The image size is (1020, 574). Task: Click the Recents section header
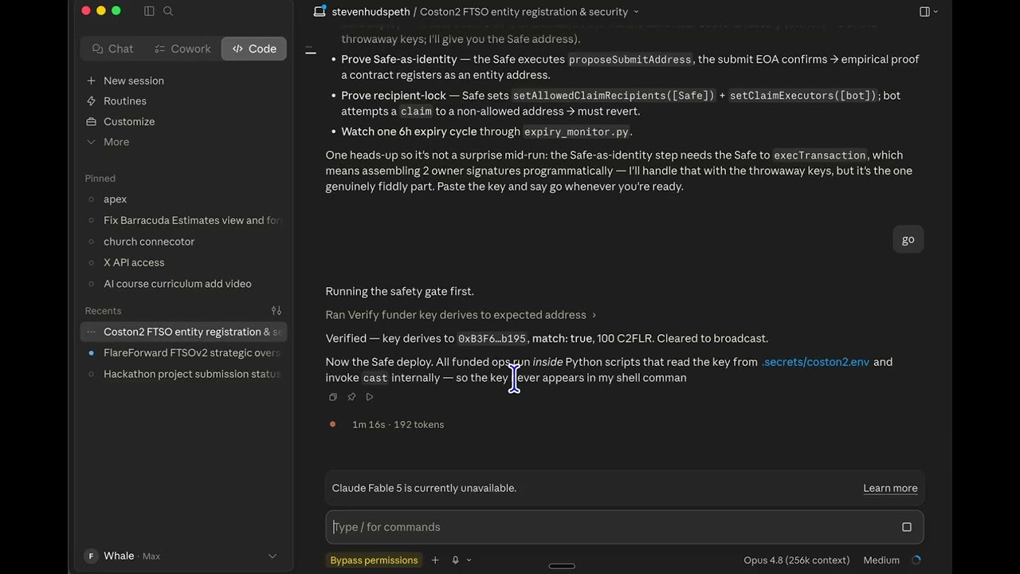pos(103,311)
